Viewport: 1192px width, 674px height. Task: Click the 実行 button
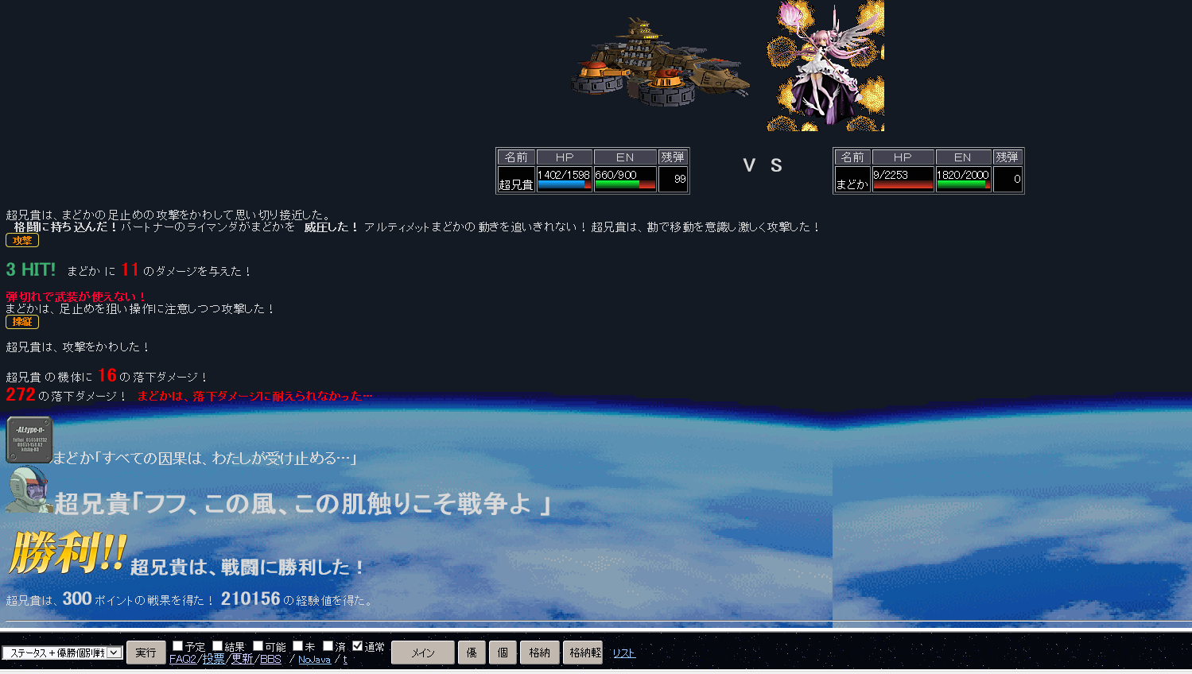coord(146,653)
